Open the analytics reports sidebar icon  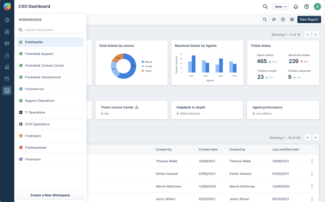pyautogui.click(x=7, y=91)
